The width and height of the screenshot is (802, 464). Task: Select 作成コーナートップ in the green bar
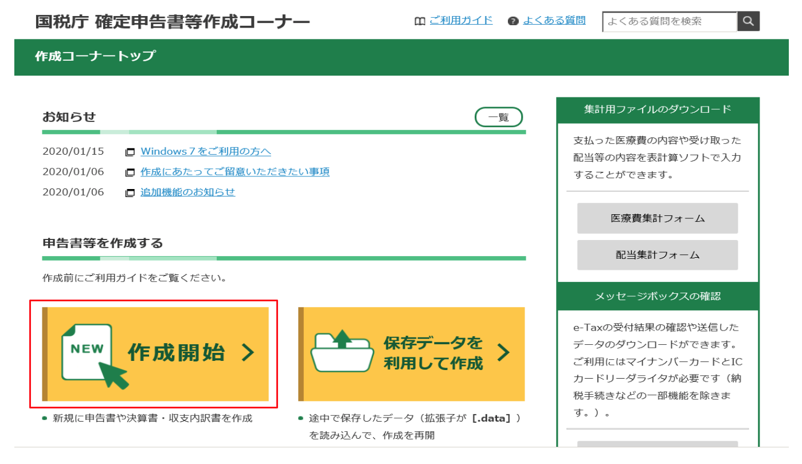click(95, 56)
